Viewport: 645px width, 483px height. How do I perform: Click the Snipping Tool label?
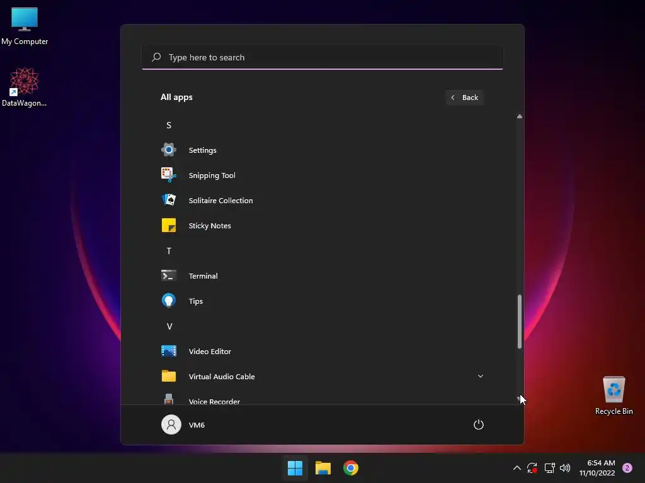coord(212,175)
